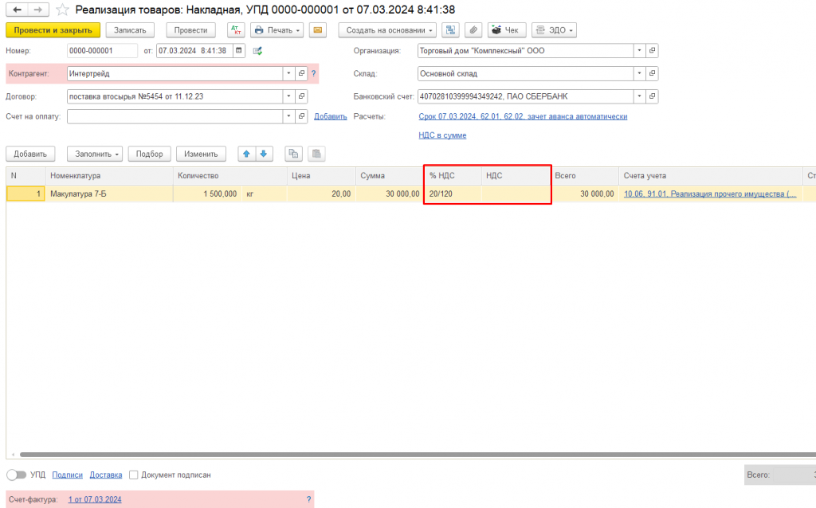Image resolution: width=816 pixels, height=508 pixels.
Task: Open Банковский счет record card icon
Action: 652,96
